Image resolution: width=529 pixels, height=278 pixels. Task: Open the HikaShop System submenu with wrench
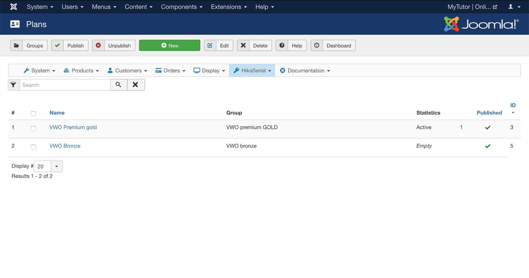pyautogui.click(x=39, y=71)
